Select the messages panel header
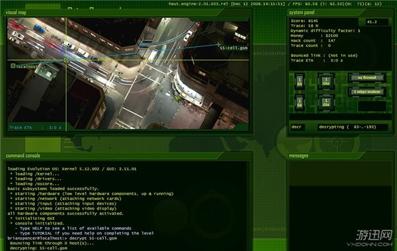The height and width of the screenshot is (251, 397). tap(299, 156)
